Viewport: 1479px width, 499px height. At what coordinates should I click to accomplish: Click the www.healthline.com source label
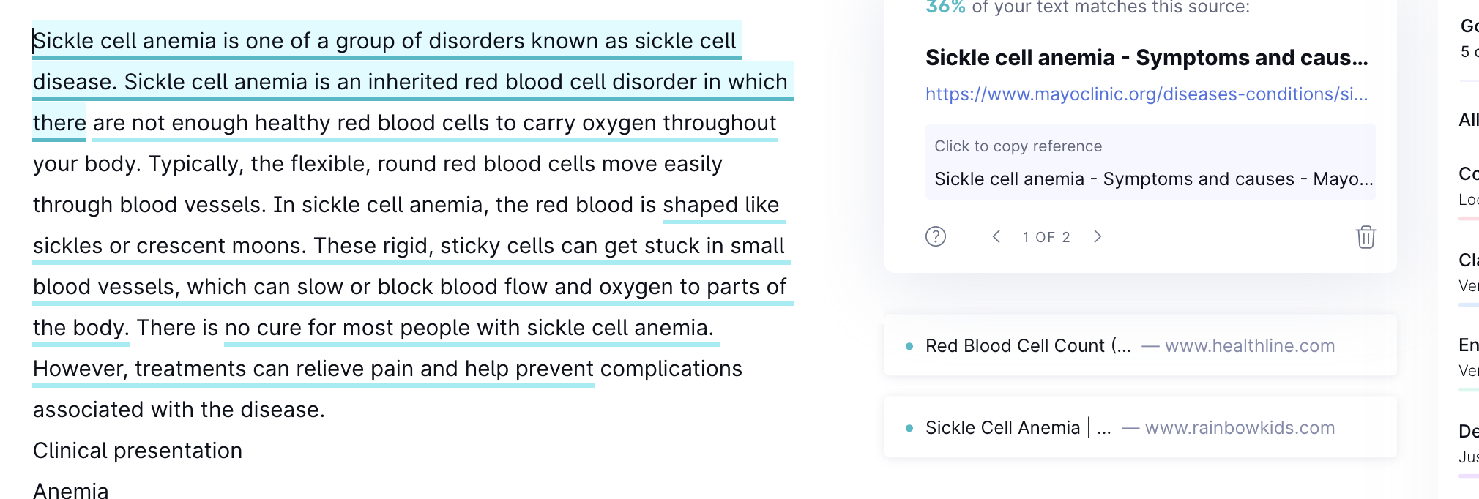[x=1250, y=346]
